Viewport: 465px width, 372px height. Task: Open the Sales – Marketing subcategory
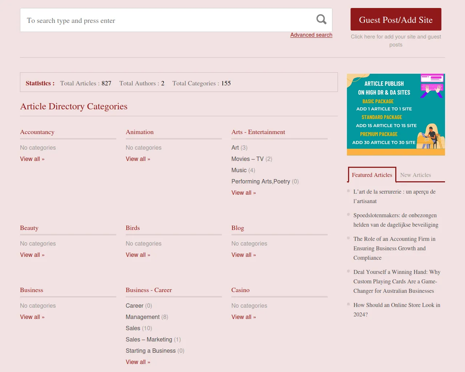point(149,340)
